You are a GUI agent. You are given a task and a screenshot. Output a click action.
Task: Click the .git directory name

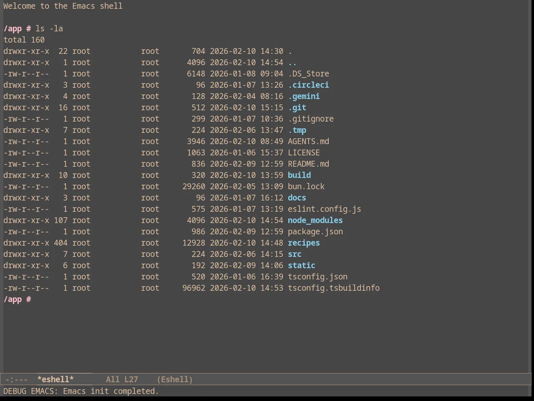297,107
